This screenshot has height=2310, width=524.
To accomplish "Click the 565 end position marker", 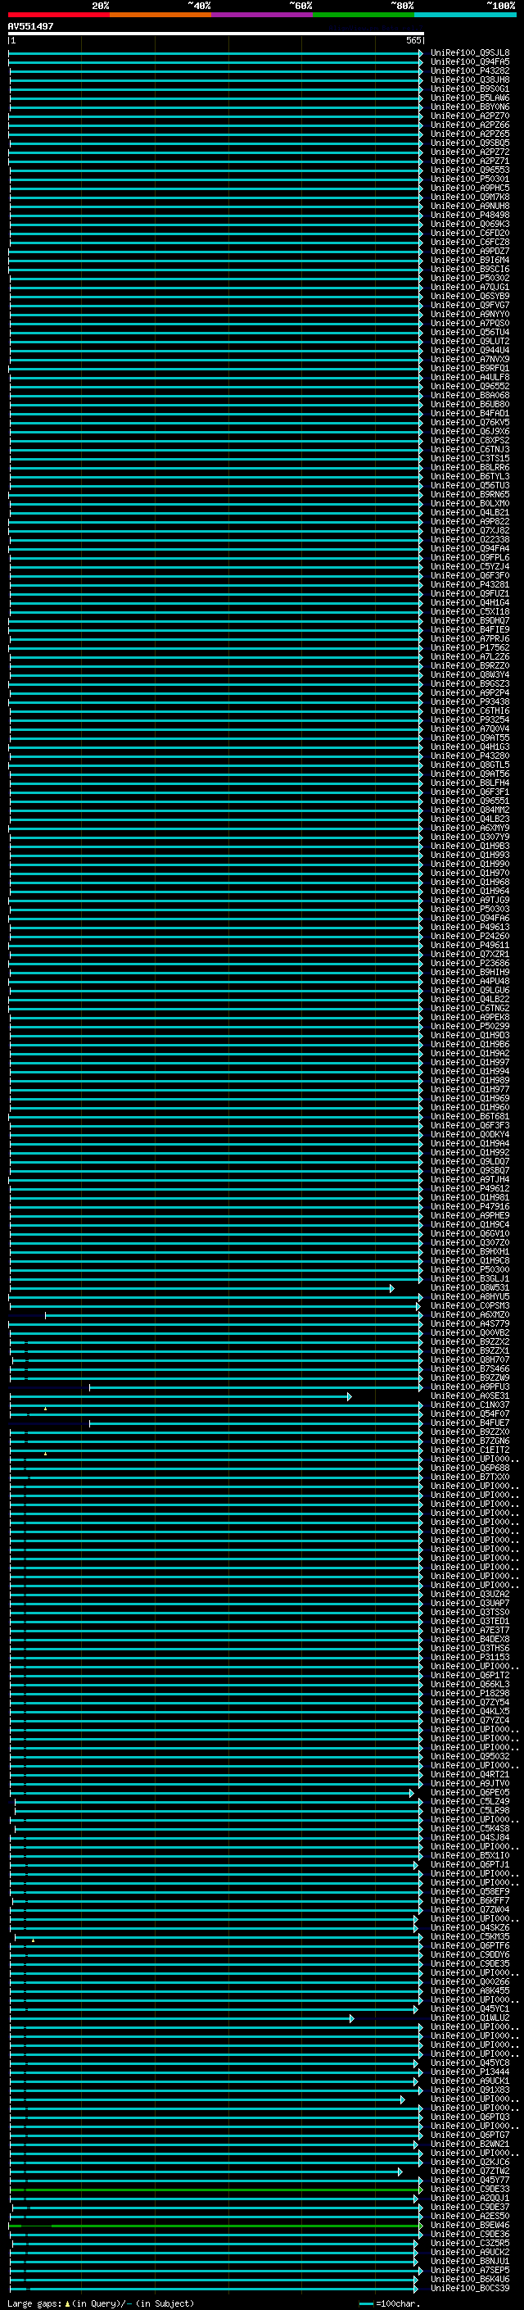I will point(413,40).
